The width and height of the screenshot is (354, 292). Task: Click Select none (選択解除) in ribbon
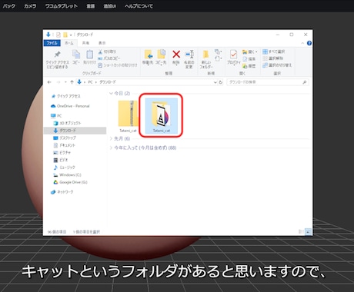point(272,58)
